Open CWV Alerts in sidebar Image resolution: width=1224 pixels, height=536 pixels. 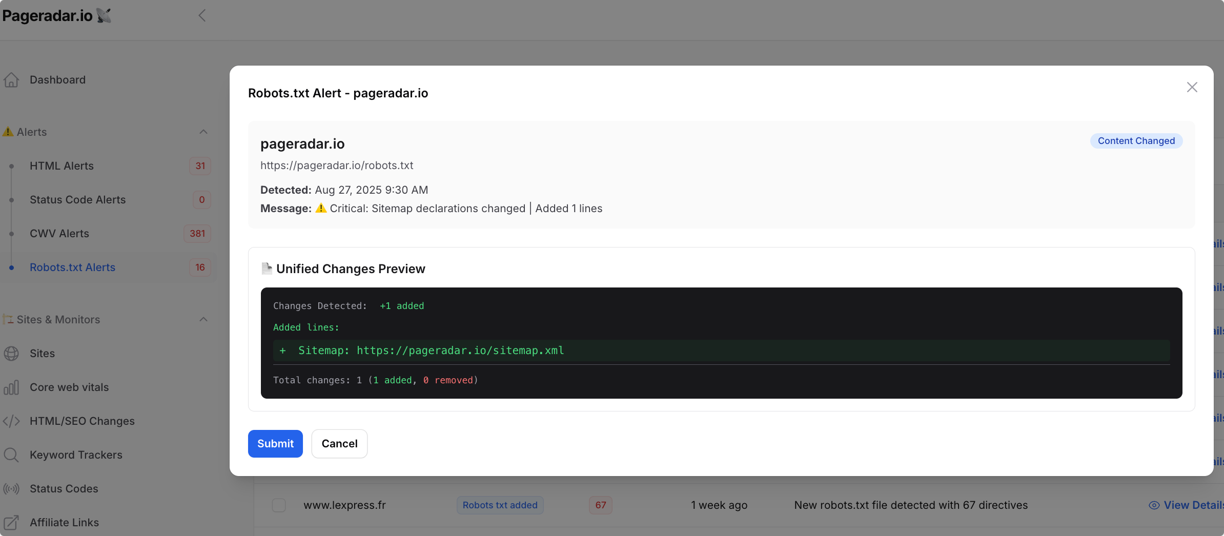(59, 234)
